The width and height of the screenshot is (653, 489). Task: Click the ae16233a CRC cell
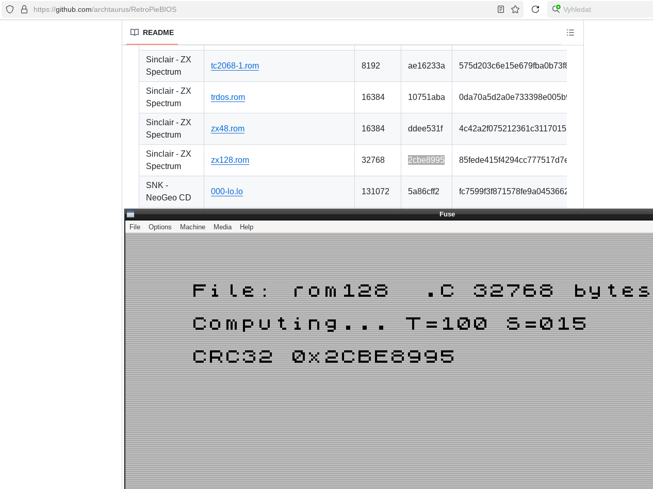[x=426, y=65]
